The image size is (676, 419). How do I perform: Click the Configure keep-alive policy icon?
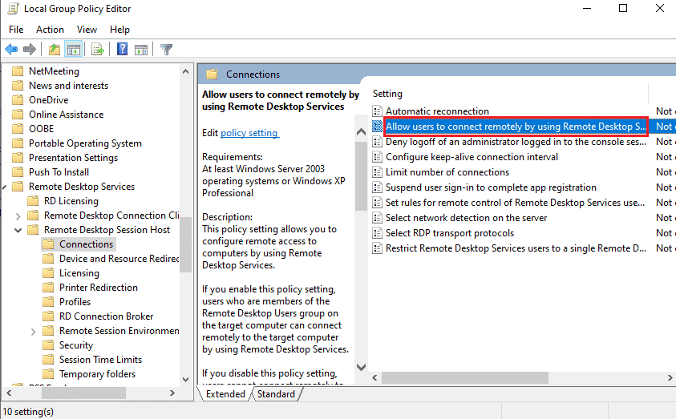377,157
